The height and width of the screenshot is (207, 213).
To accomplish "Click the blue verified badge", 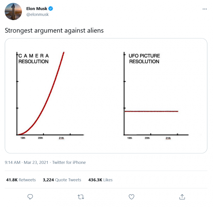I will (x=51, y=9).
